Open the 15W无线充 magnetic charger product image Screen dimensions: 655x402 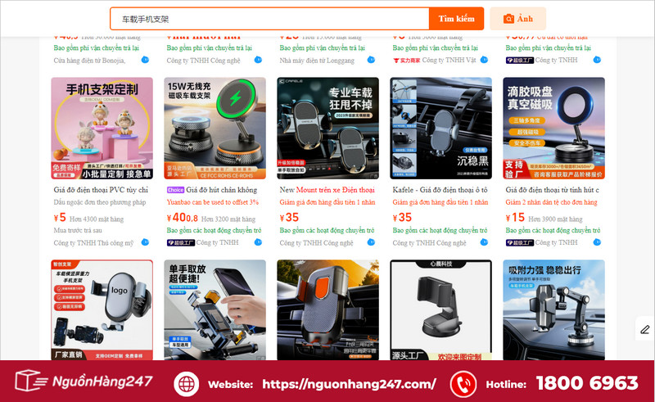tap(215, 129)
